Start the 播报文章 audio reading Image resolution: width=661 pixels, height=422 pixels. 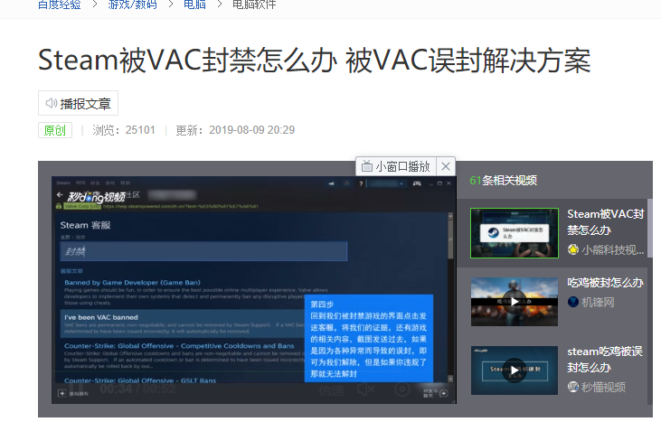(78, 103)
